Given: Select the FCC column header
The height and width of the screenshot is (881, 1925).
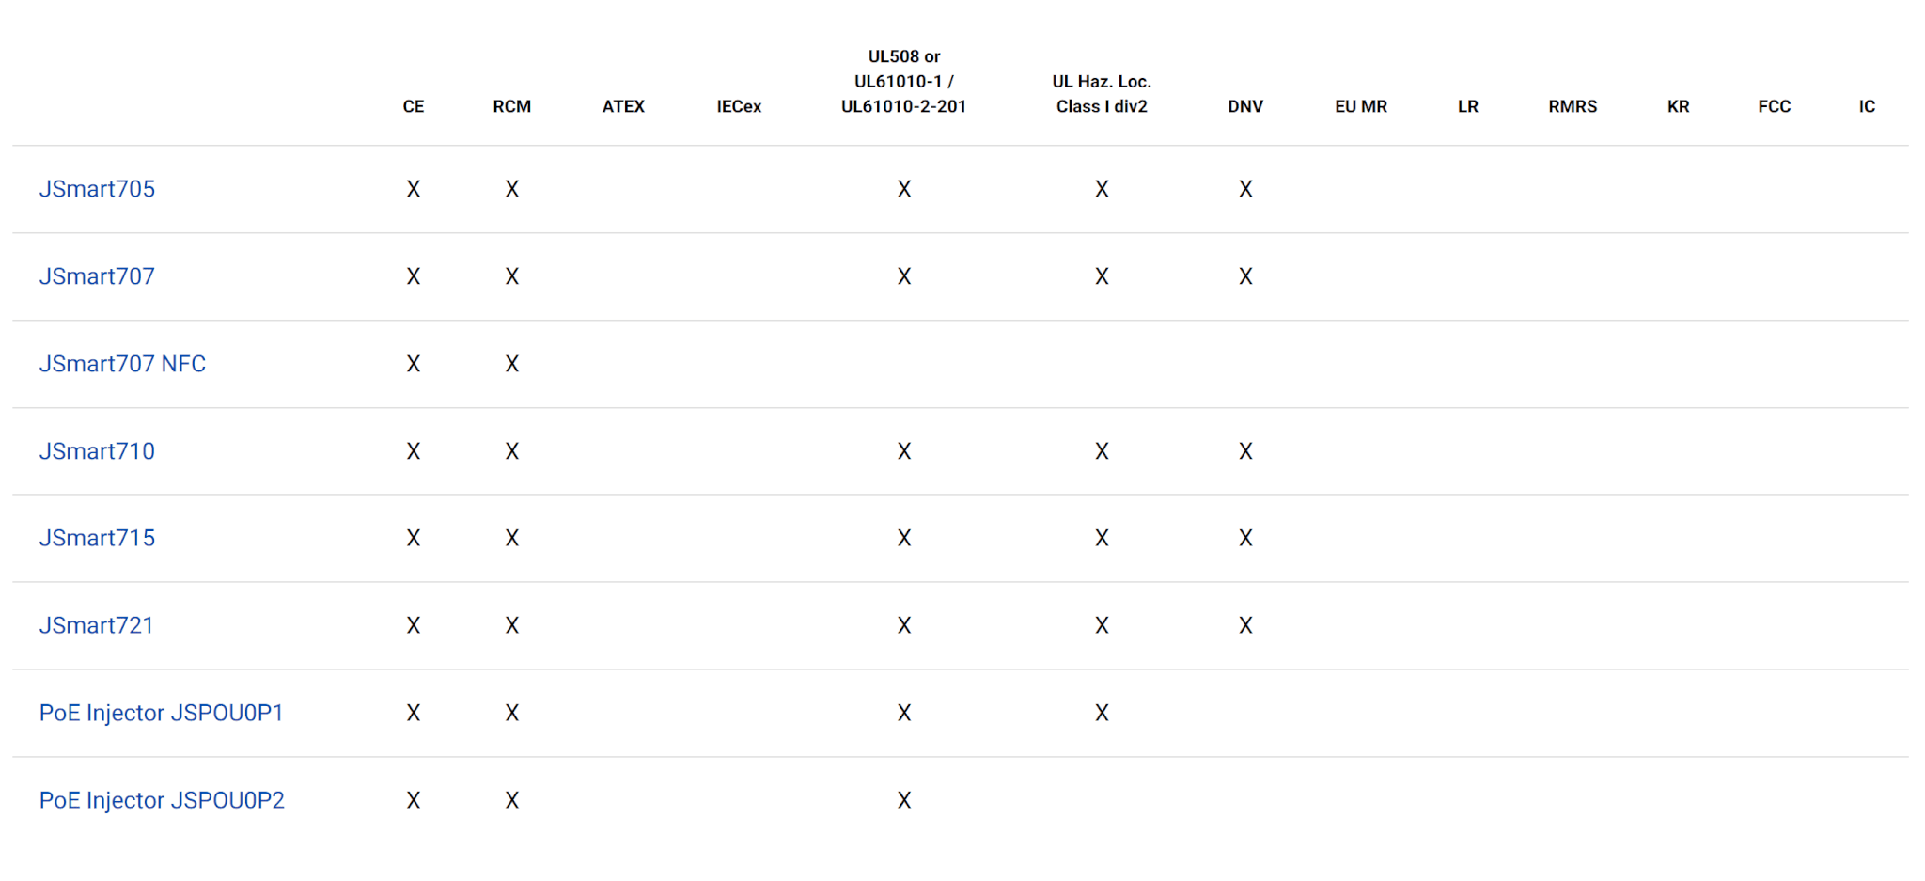Looking at the screenshot, I should [x=1775, y=106].
